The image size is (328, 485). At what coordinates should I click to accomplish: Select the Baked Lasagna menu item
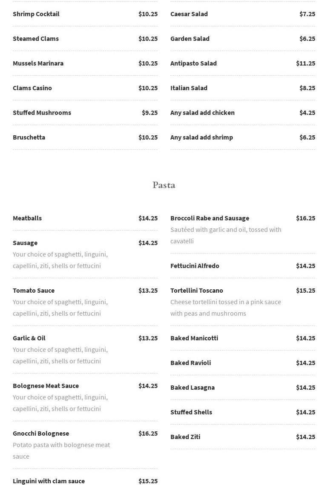(193, 388)
